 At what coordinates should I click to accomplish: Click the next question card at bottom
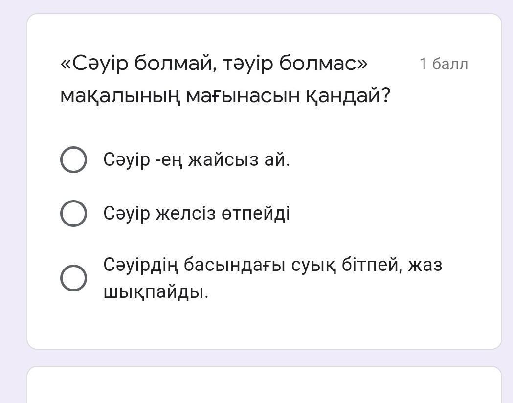264,386
